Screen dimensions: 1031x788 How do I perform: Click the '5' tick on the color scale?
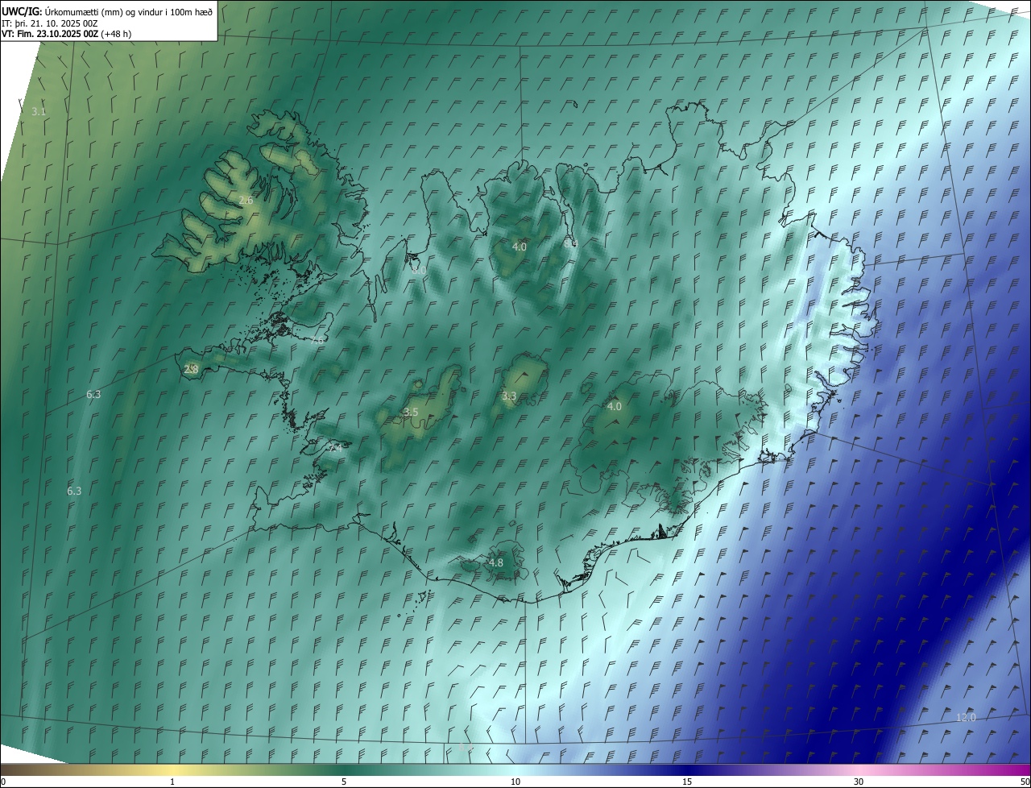(x=344, y=782)
